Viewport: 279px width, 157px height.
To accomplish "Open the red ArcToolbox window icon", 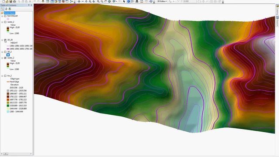I will [63, 1].
